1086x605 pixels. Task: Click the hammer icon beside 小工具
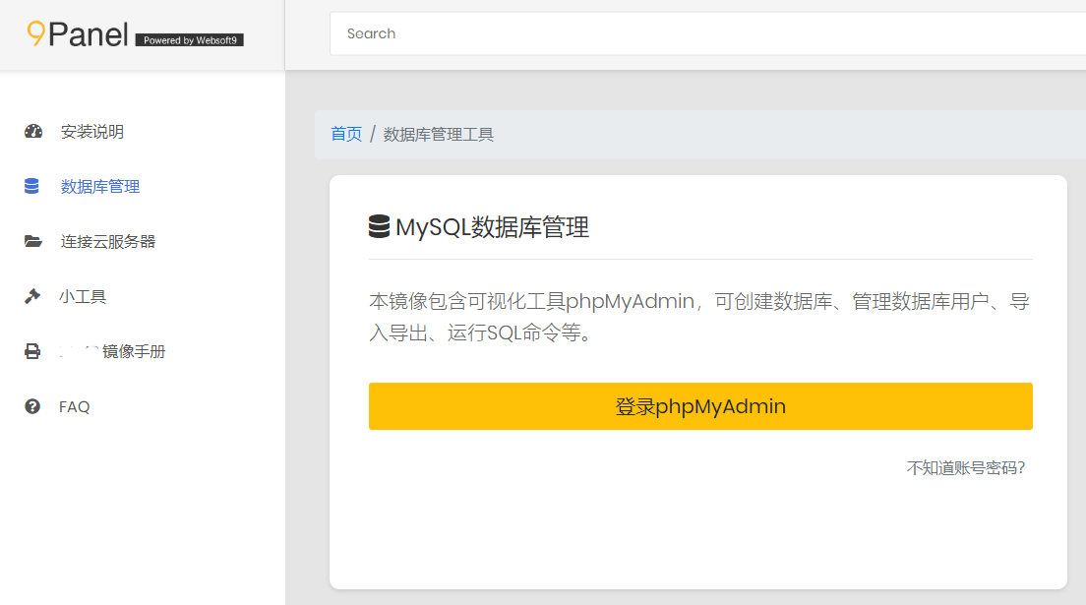tap(32, 296)
